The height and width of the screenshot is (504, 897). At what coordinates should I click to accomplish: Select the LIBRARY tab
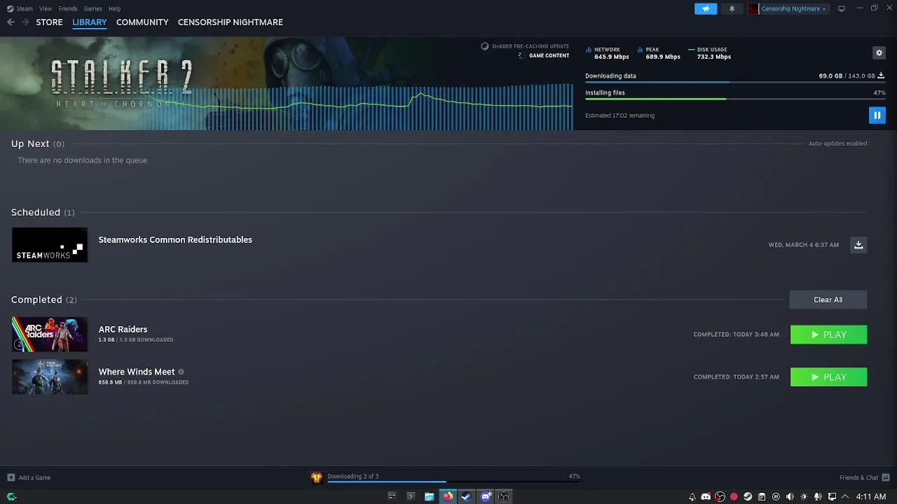(x=90, y=22)
